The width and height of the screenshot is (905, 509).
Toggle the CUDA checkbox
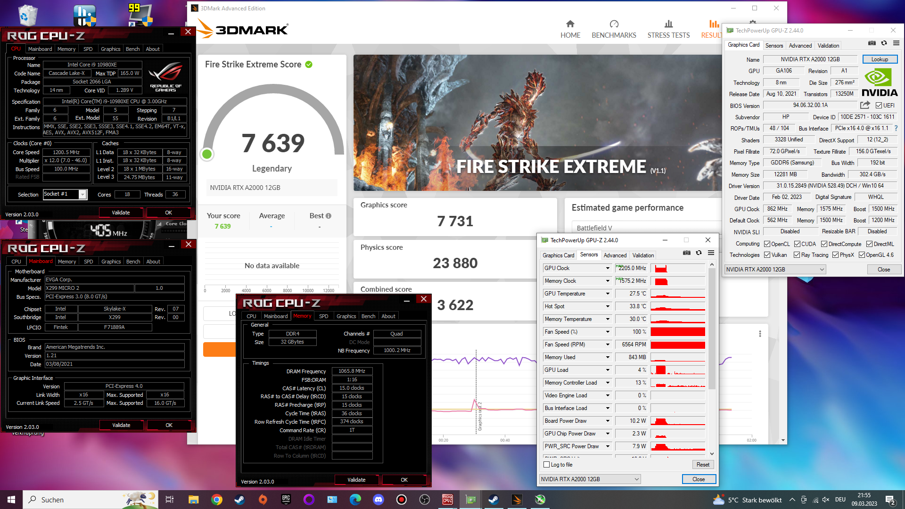point(797,244)
